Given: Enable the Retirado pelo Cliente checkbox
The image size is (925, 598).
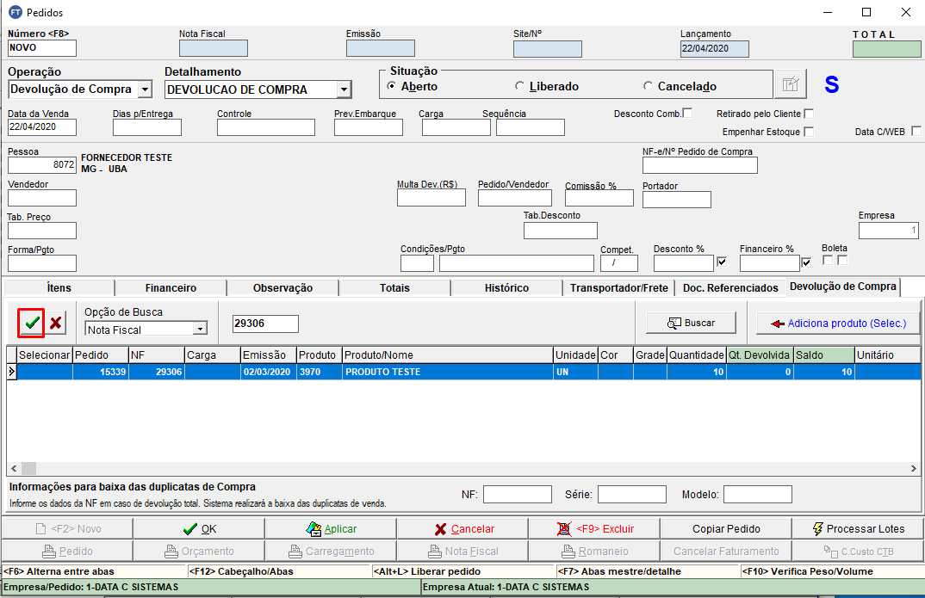Looking at the screenshot, I should (x=809, y=114).
